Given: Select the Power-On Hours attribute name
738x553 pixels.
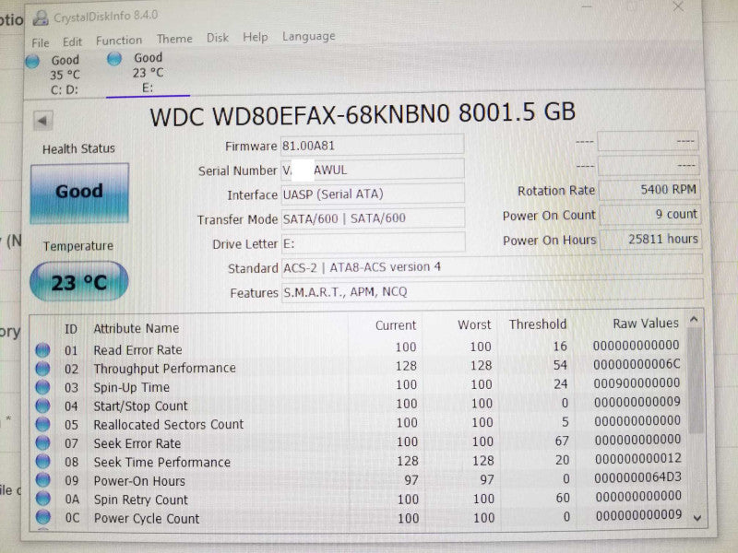Looking at the screenshot, I should [x=139, y=481].
